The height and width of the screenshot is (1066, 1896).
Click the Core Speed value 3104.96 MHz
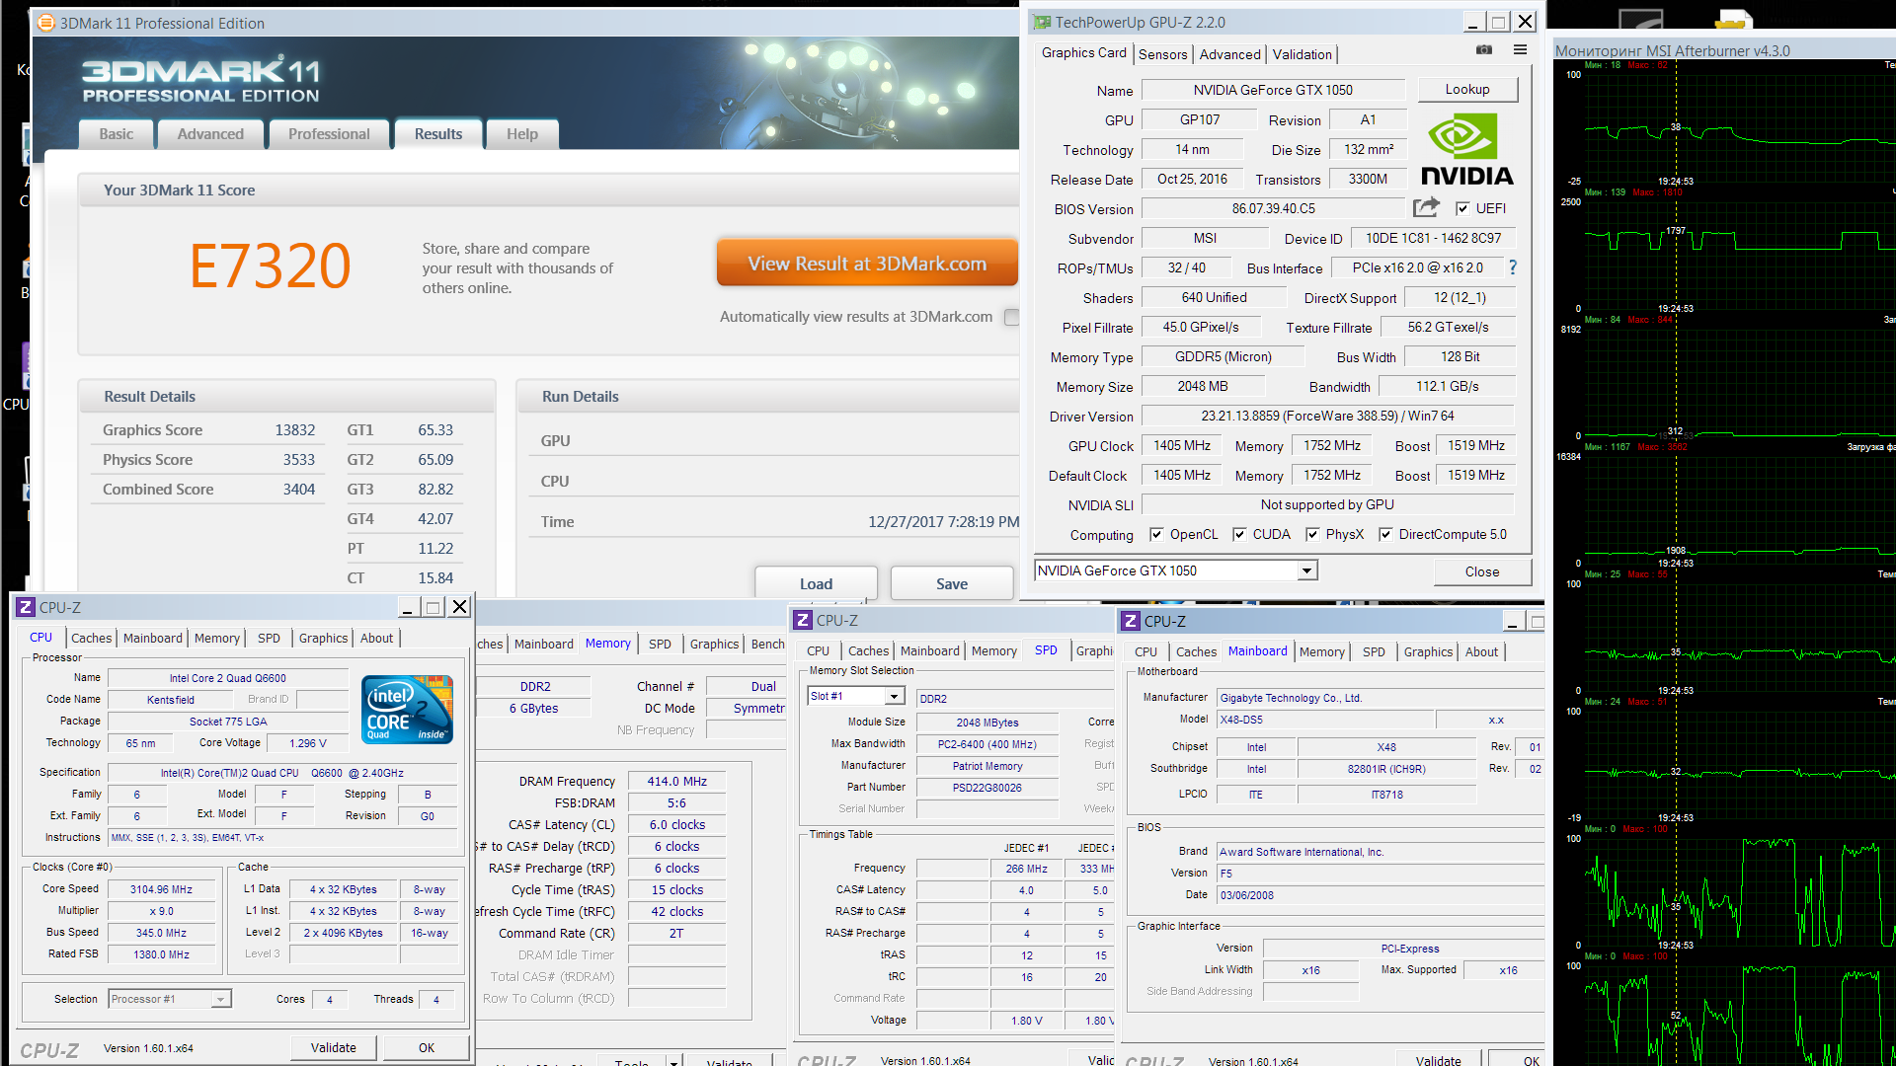click(x=162, y=889)
